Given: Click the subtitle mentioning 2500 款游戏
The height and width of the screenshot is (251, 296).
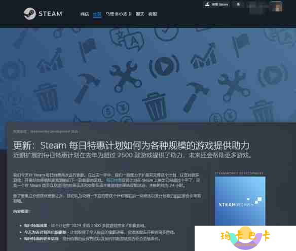Looking at the screenshot, I should click(132, 155).
